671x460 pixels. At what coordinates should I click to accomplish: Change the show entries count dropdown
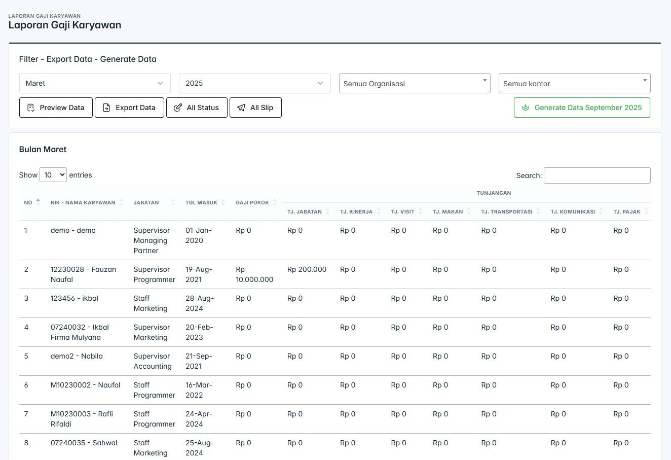(x=53, y=175)
